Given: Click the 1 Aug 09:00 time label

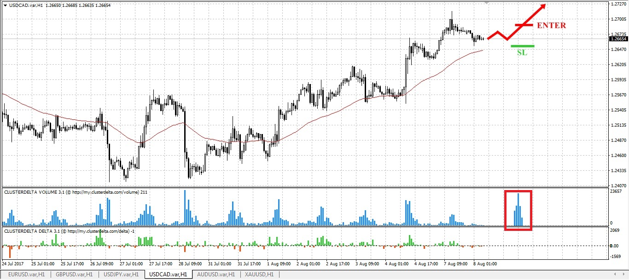Looking at the screenshot, I should click(279, 264).
